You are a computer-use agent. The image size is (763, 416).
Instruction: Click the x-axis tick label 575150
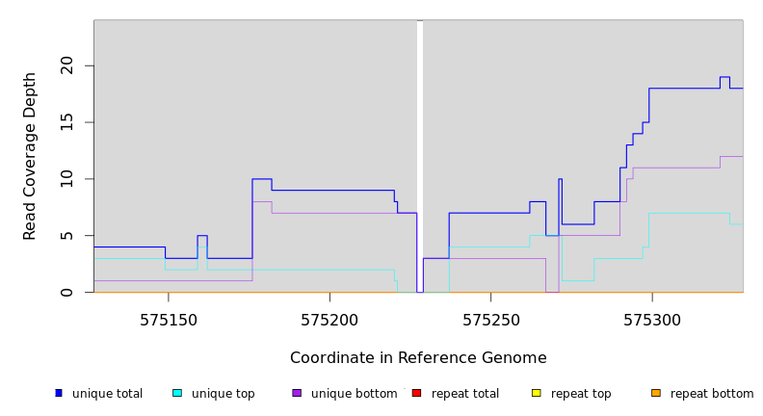[169, 320]
